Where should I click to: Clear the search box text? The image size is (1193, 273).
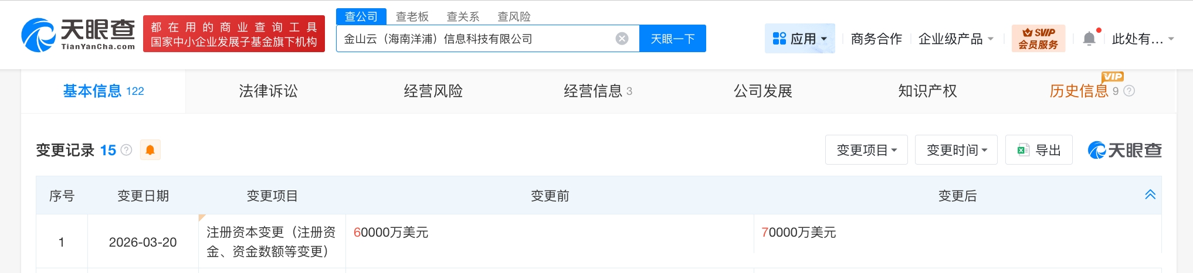pyautogui.click(x=622, y=39)
